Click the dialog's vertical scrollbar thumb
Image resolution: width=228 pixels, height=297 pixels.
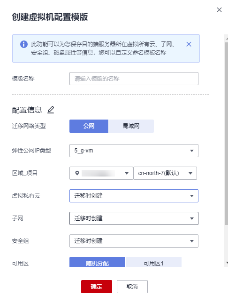point(226,134)
